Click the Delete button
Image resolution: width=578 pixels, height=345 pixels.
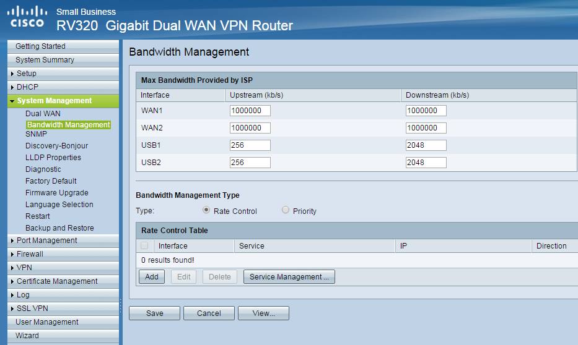(220, 277)
